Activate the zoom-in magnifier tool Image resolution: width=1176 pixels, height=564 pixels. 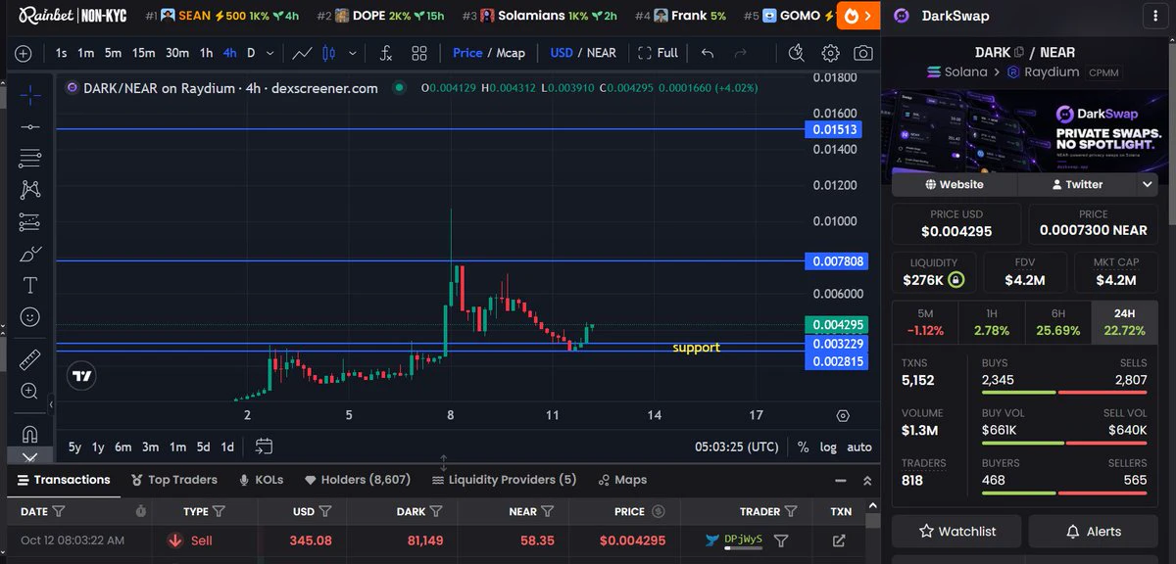[x=30, y=392]
